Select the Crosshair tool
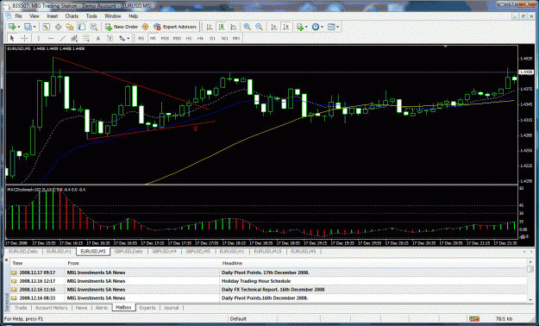The image size is (539, 326). pyautogui.click(x=24, y=38)
